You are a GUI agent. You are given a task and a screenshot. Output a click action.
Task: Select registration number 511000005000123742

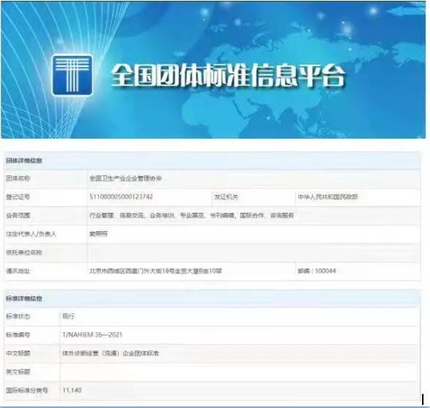point(121,197)
